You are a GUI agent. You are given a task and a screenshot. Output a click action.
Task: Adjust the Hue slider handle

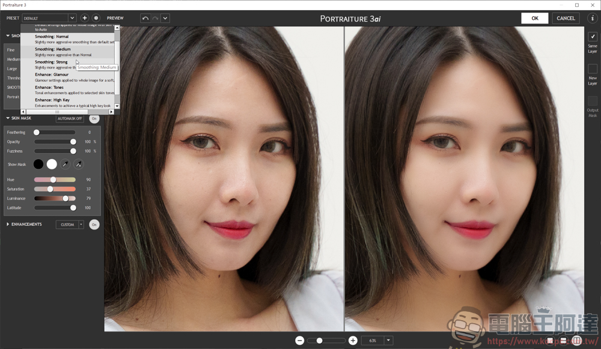(53, 180)
